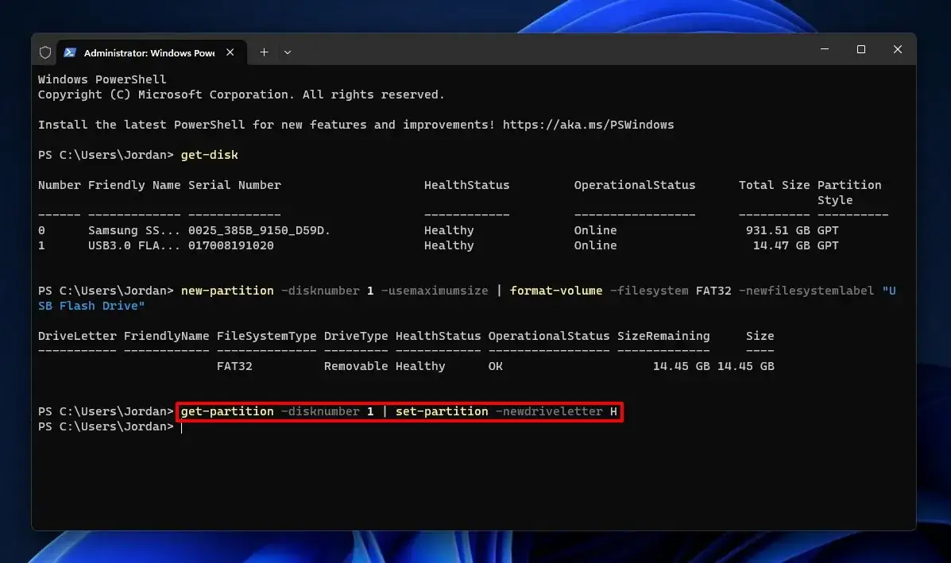Viewport: 951px width, 563px height.
Task: Click the format-volume command word
Action: pyautogui.click(x=555, y=291)
